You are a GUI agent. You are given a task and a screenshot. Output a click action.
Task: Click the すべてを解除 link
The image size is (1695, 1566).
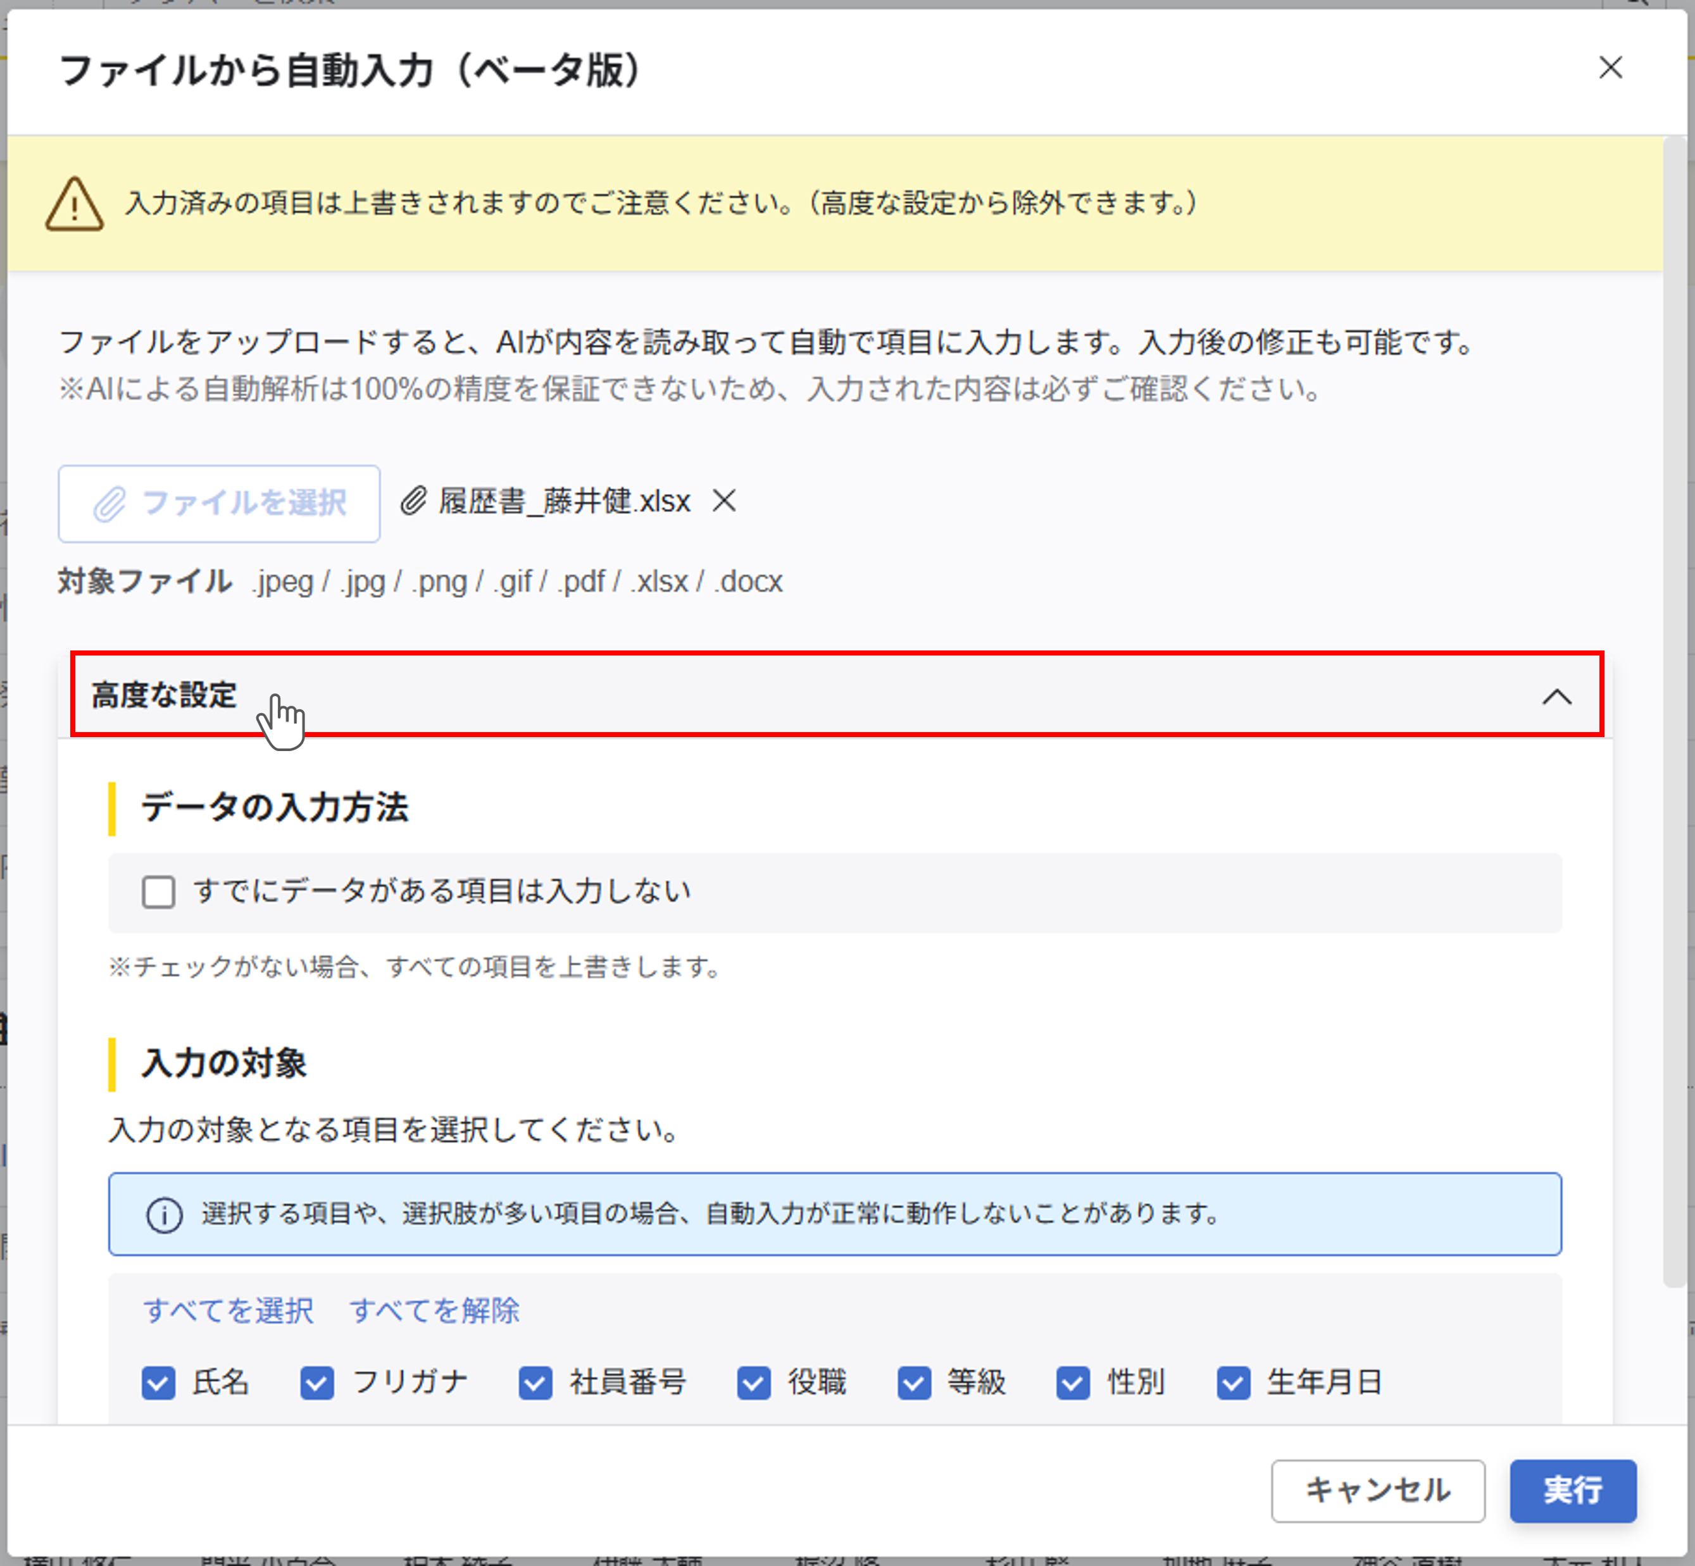[434, 1310]
